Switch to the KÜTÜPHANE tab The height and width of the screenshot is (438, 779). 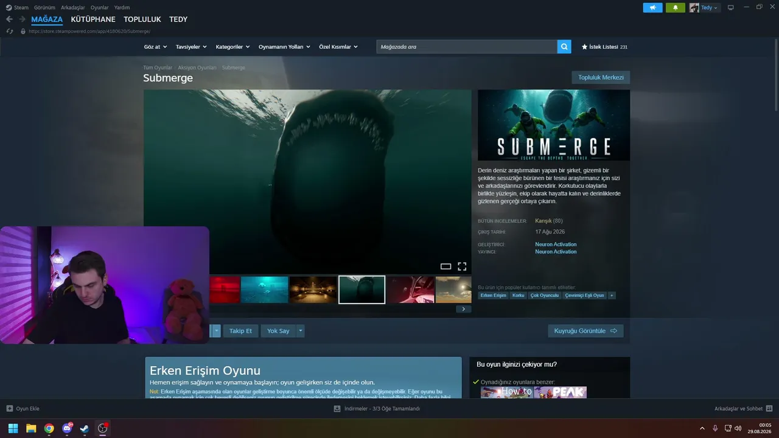(93, 19)
